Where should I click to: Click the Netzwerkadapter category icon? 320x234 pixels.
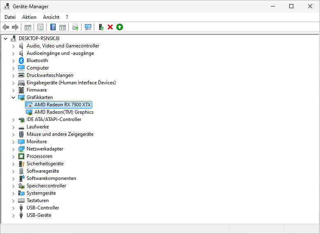tap(21, 149)
